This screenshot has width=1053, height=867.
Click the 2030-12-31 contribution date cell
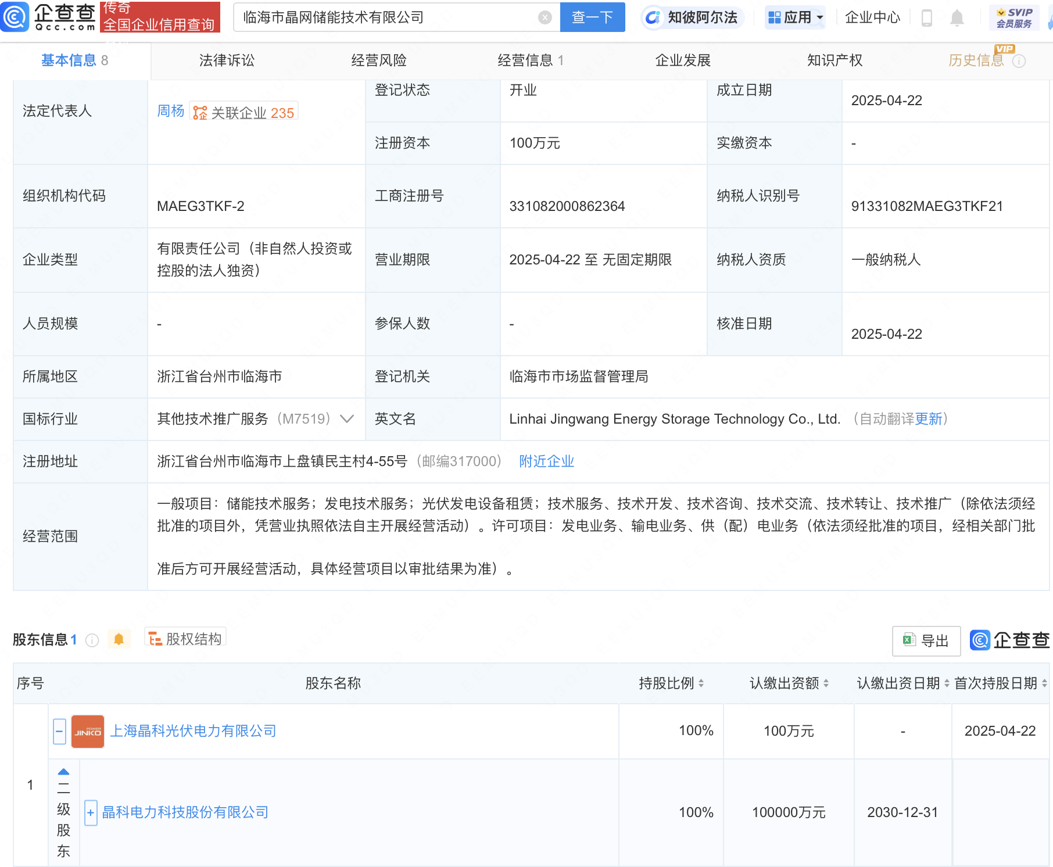[x=902, y=812]
